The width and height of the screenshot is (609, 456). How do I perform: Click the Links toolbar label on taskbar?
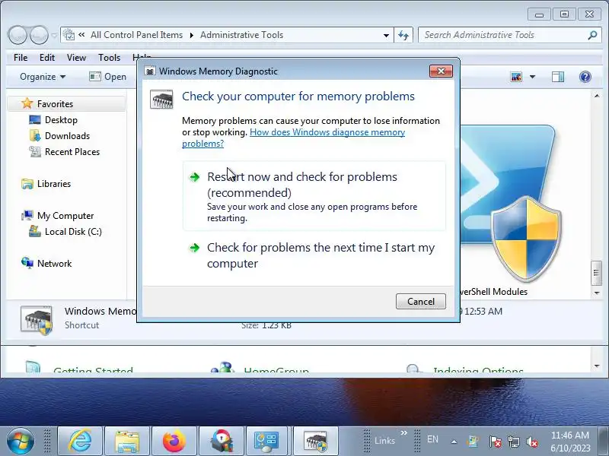point(384,441)
